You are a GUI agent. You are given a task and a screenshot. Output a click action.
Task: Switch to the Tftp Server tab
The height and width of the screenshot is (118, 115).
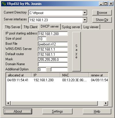coord(13,27)
